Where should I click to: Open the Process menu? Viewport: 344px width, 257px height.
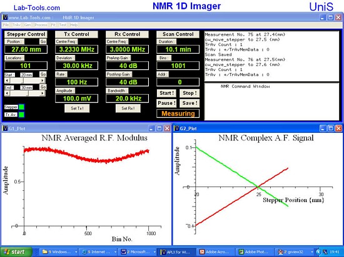click(x=41, y=25)
